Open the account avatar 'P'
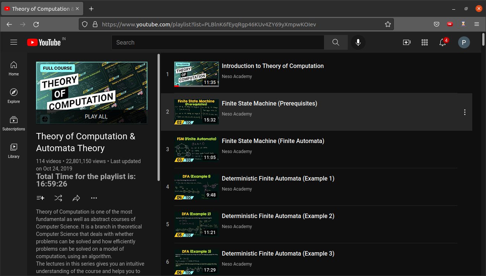The width and height of the screenshot is (486, 276). (x=464, y=42)
